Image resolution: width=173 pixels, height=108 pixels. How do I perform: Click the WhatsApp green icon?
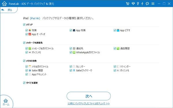pyautogui.click(x=74, y=52)
